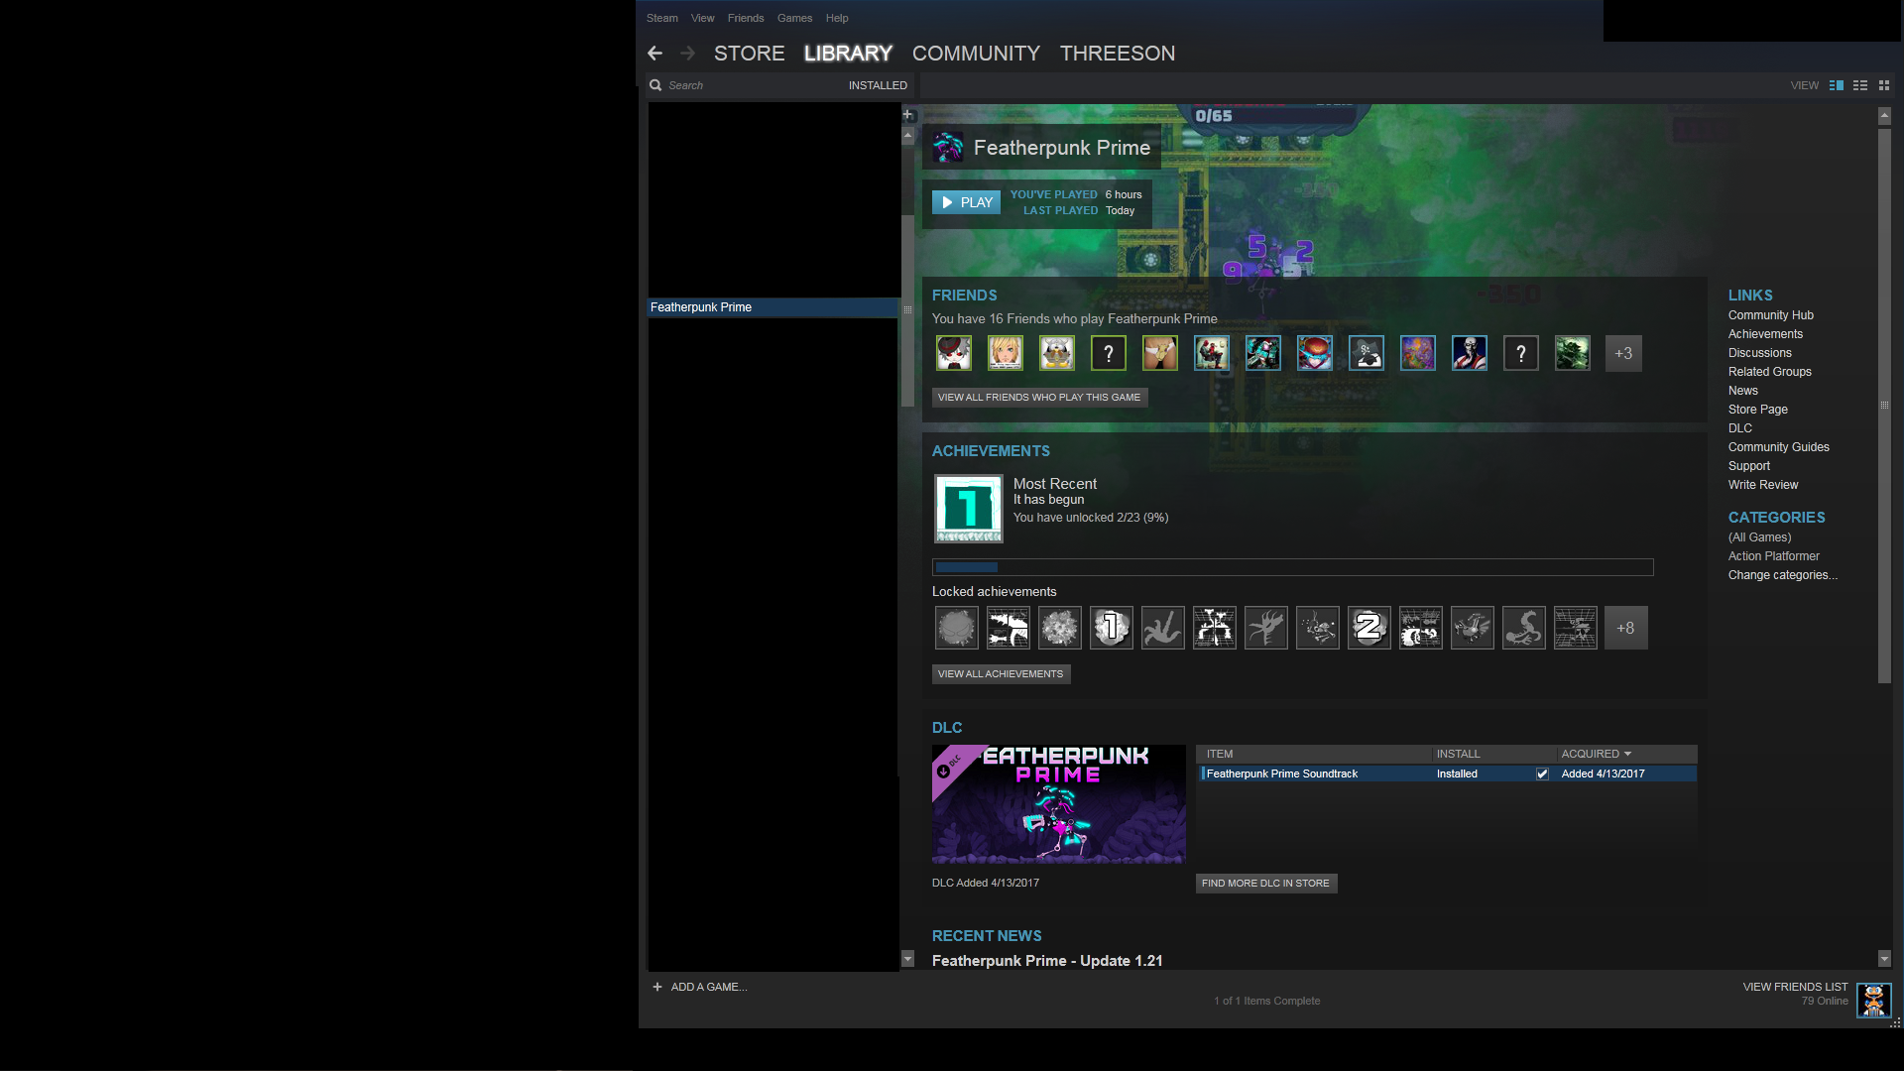
Task: Open the Community Guides link
Action: (1778, 447)
